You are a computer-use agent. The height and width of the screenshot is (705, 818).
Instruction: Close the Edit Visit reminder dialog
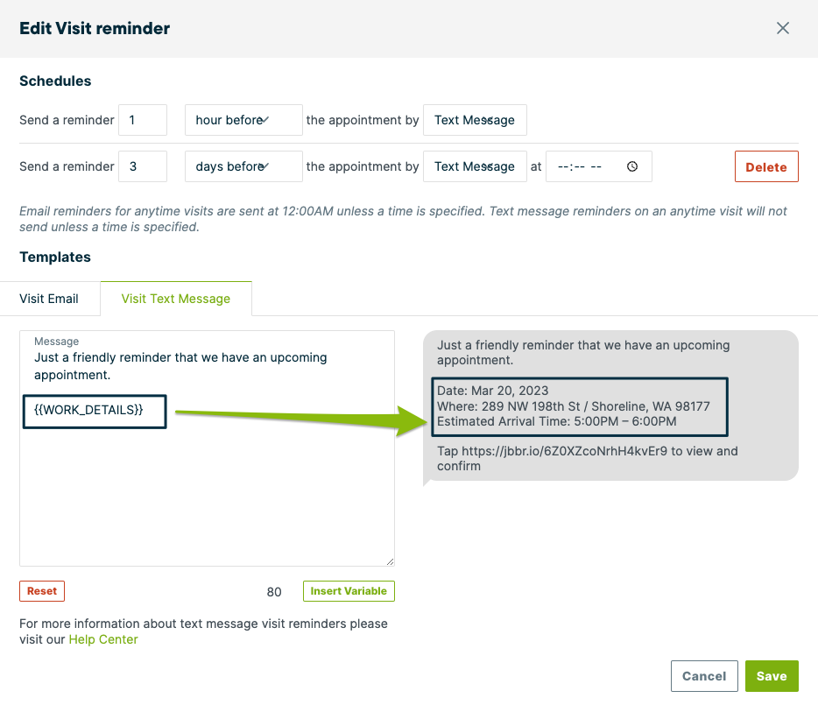pyautogui.click(x=783, y=27)
